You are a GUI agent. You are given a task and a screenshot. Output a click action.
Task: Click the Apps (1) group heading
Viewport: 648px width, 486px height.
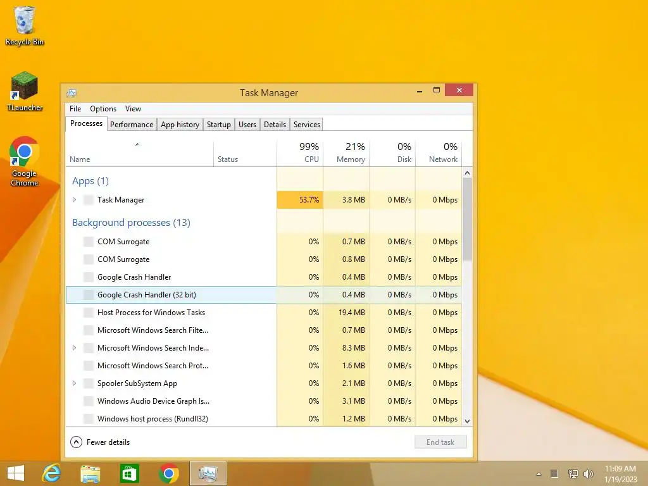(x=90, y=181)
